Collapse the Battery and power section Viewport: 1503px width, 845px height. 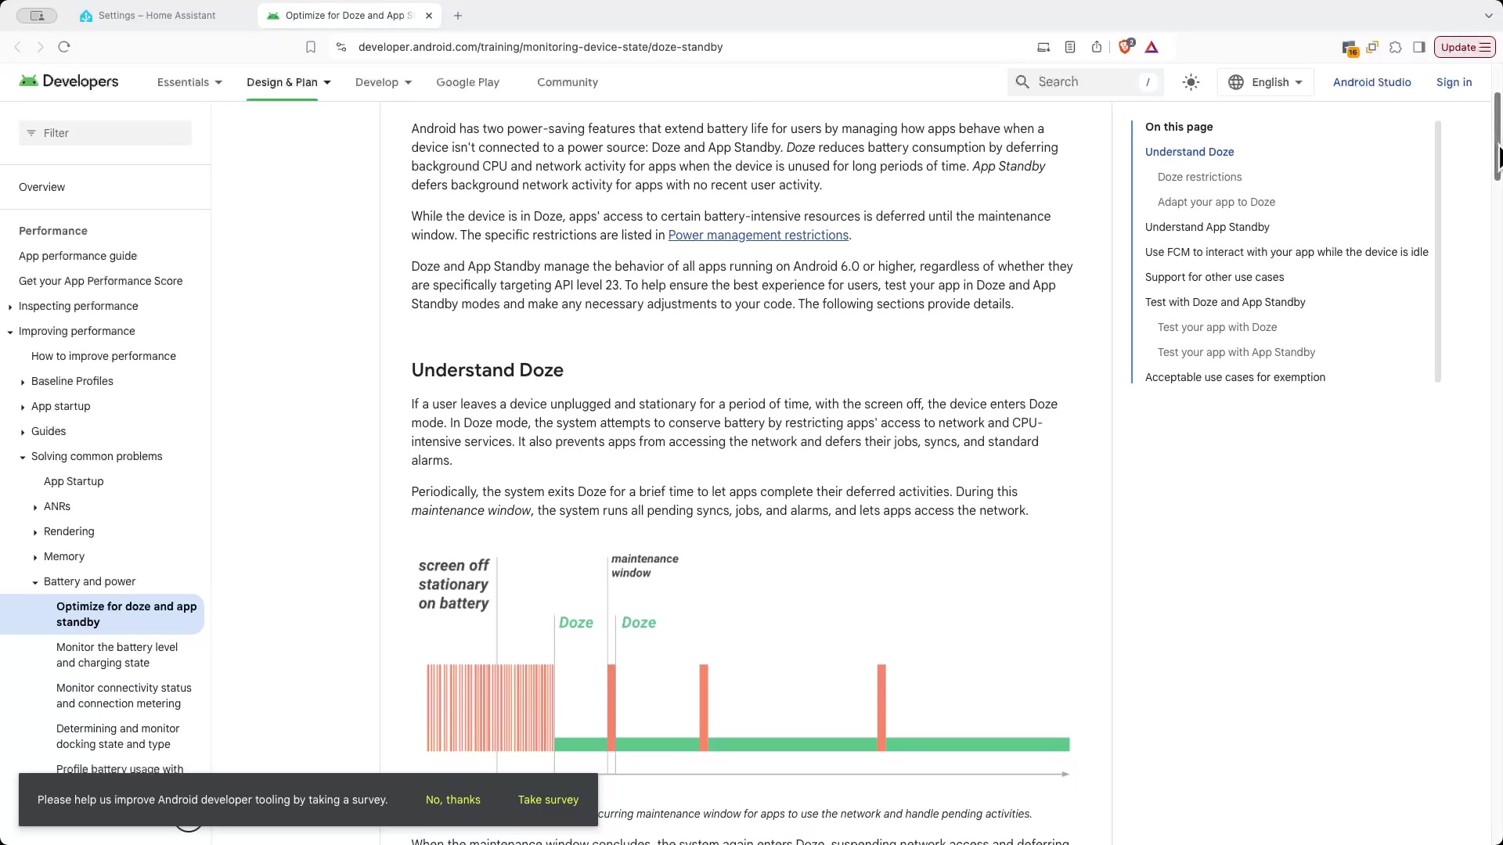[x=35, y=582]
